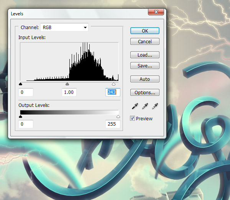Close the Levels dialog

156,12
